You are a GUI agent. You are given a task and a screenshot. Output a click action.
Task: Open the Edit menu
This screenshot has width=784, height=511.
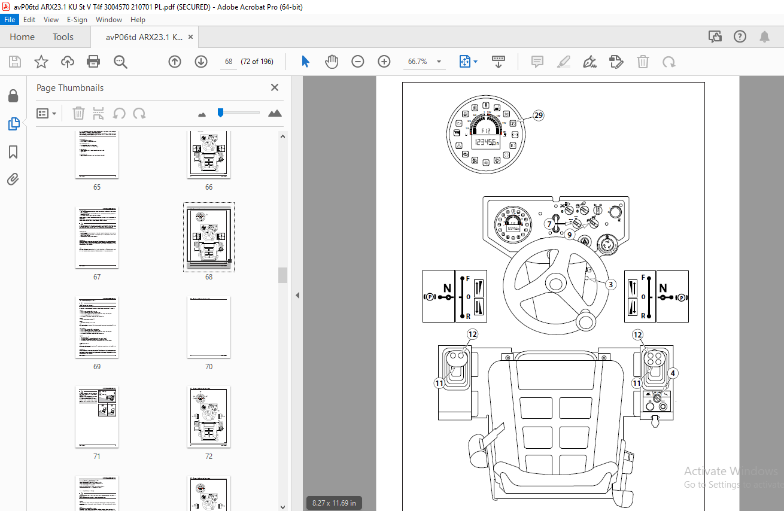[x=29, y=20]
